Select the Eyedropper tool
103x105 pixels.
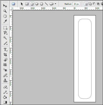5,21
